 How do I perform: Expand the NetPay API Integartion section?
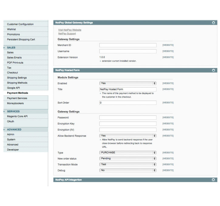213,180
